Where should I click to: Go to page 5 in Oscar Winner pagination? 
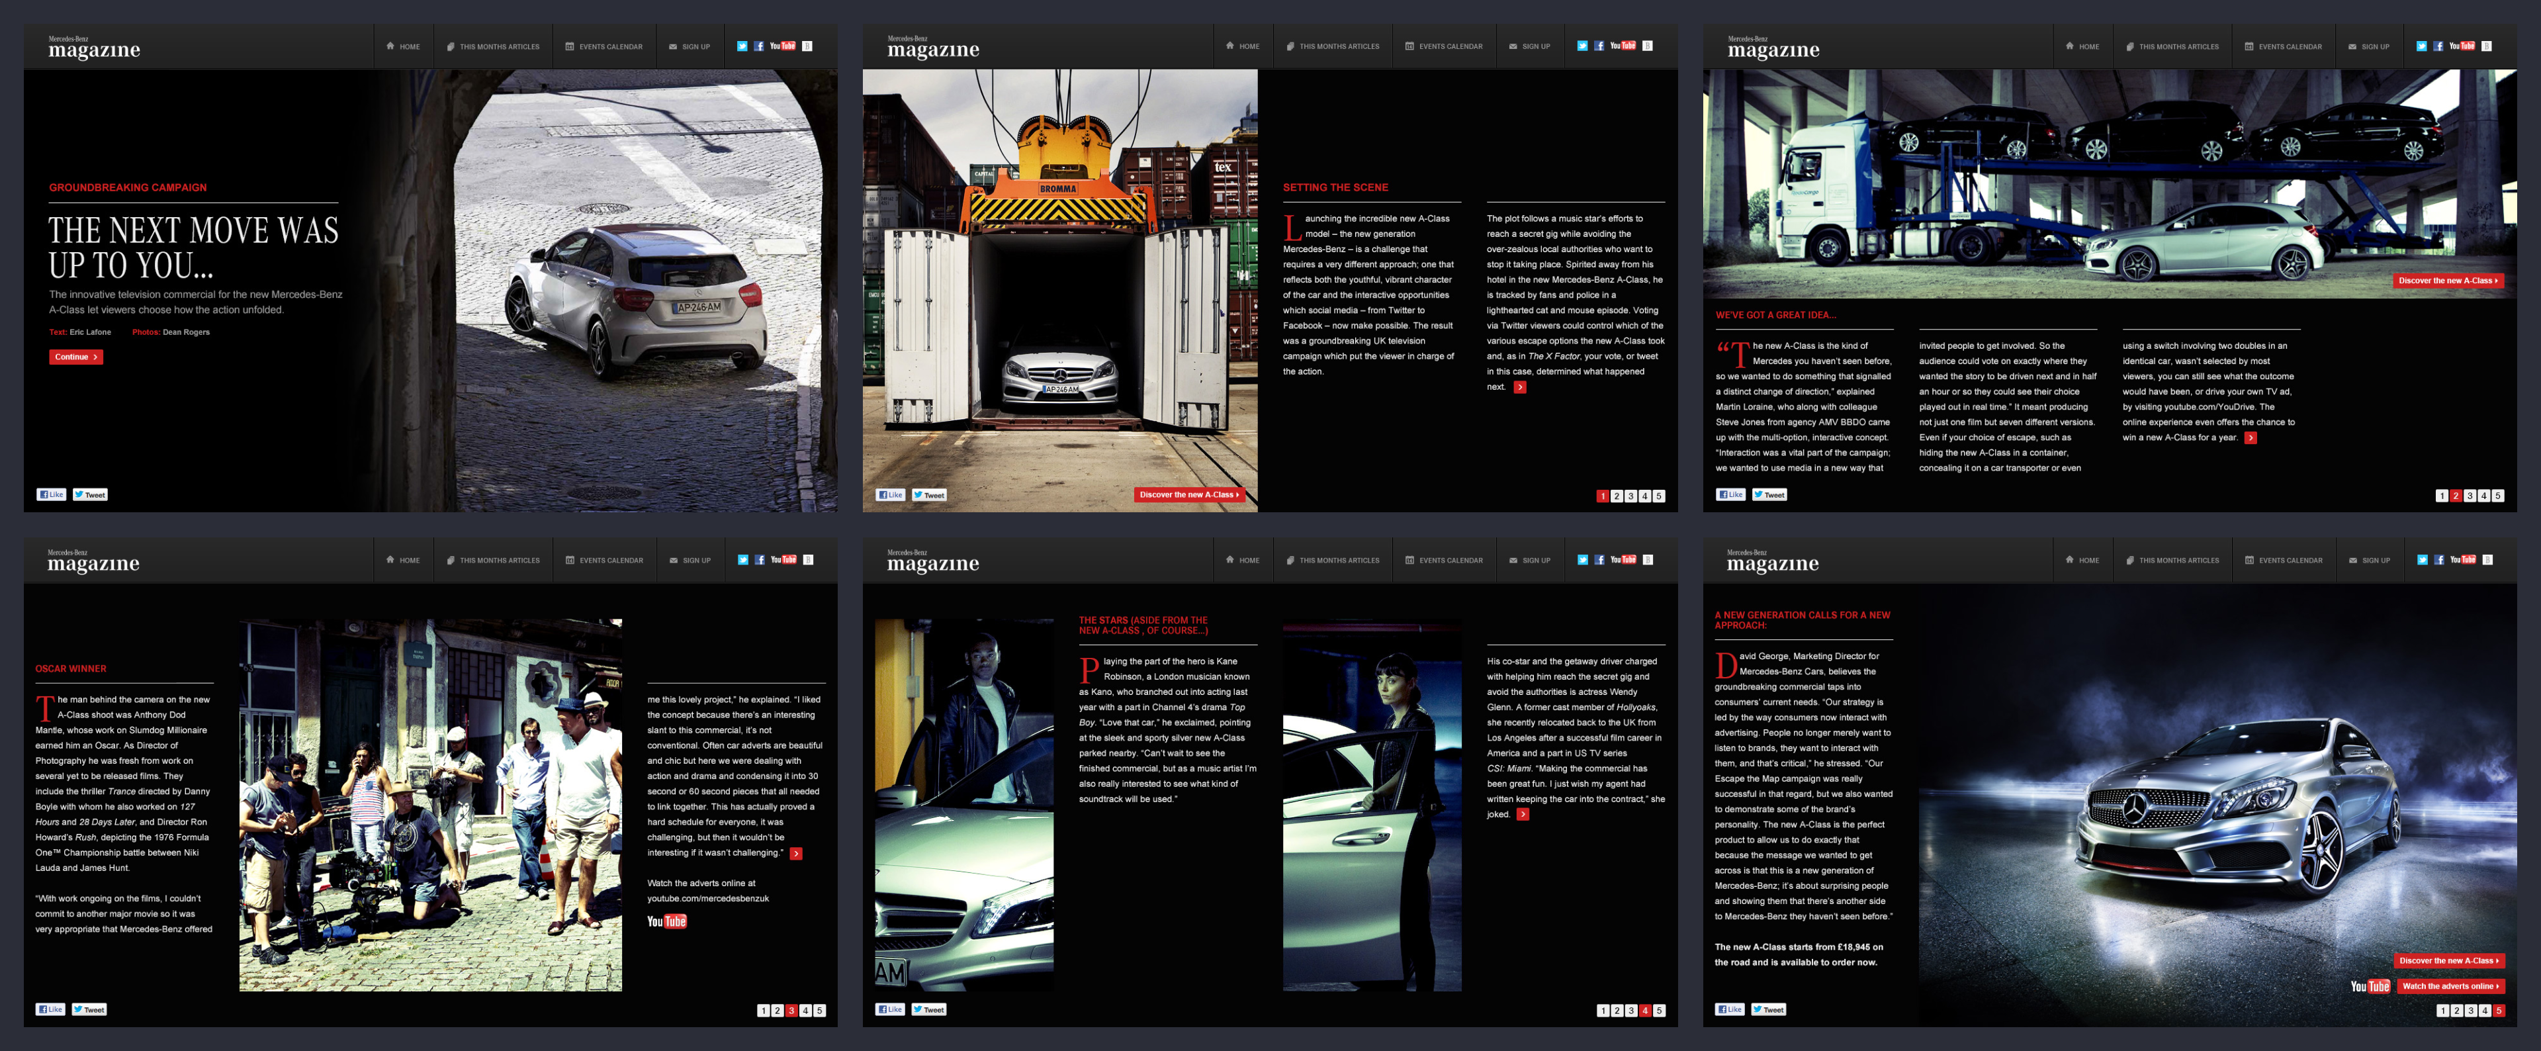point(820,1011)
